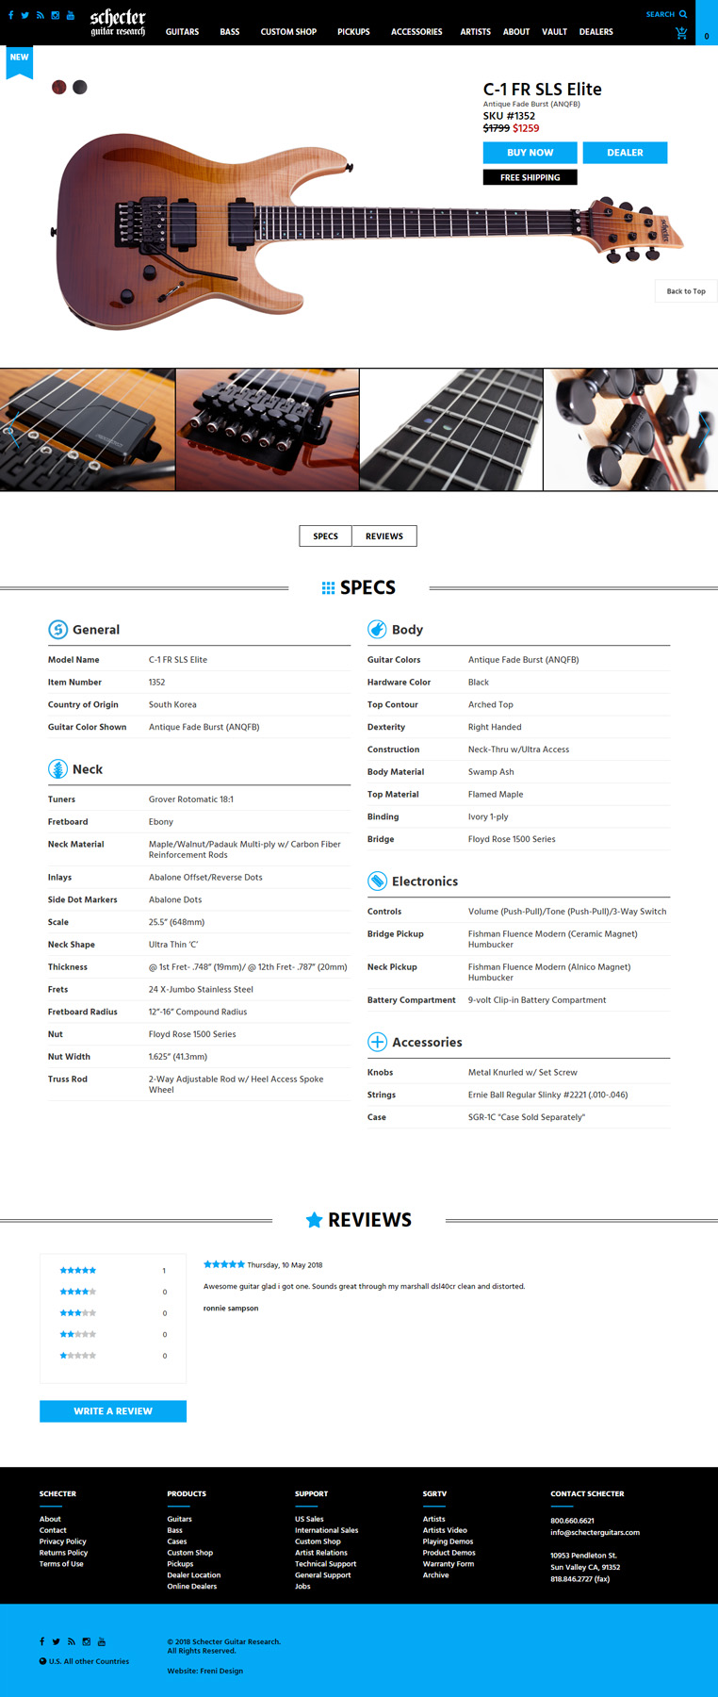Viewport: 718px width, 1697px height.
Task: Open PICKUPS menu item
Action: point(353,32)
